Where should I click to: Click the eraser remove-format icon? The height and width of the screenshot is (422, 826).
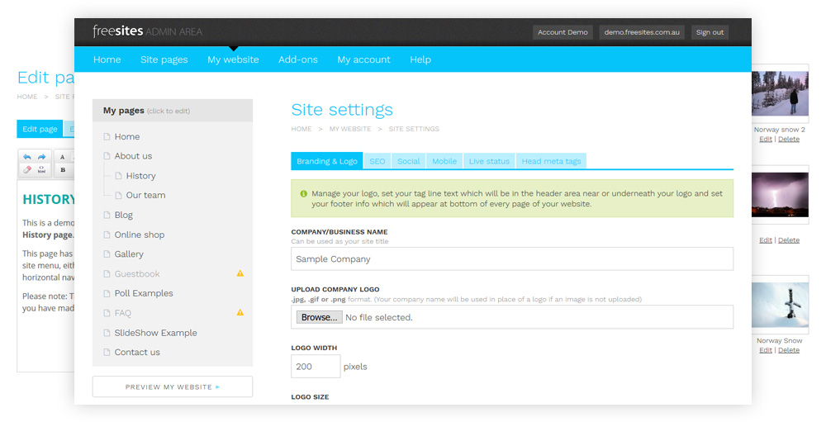[x=27, y=169]
